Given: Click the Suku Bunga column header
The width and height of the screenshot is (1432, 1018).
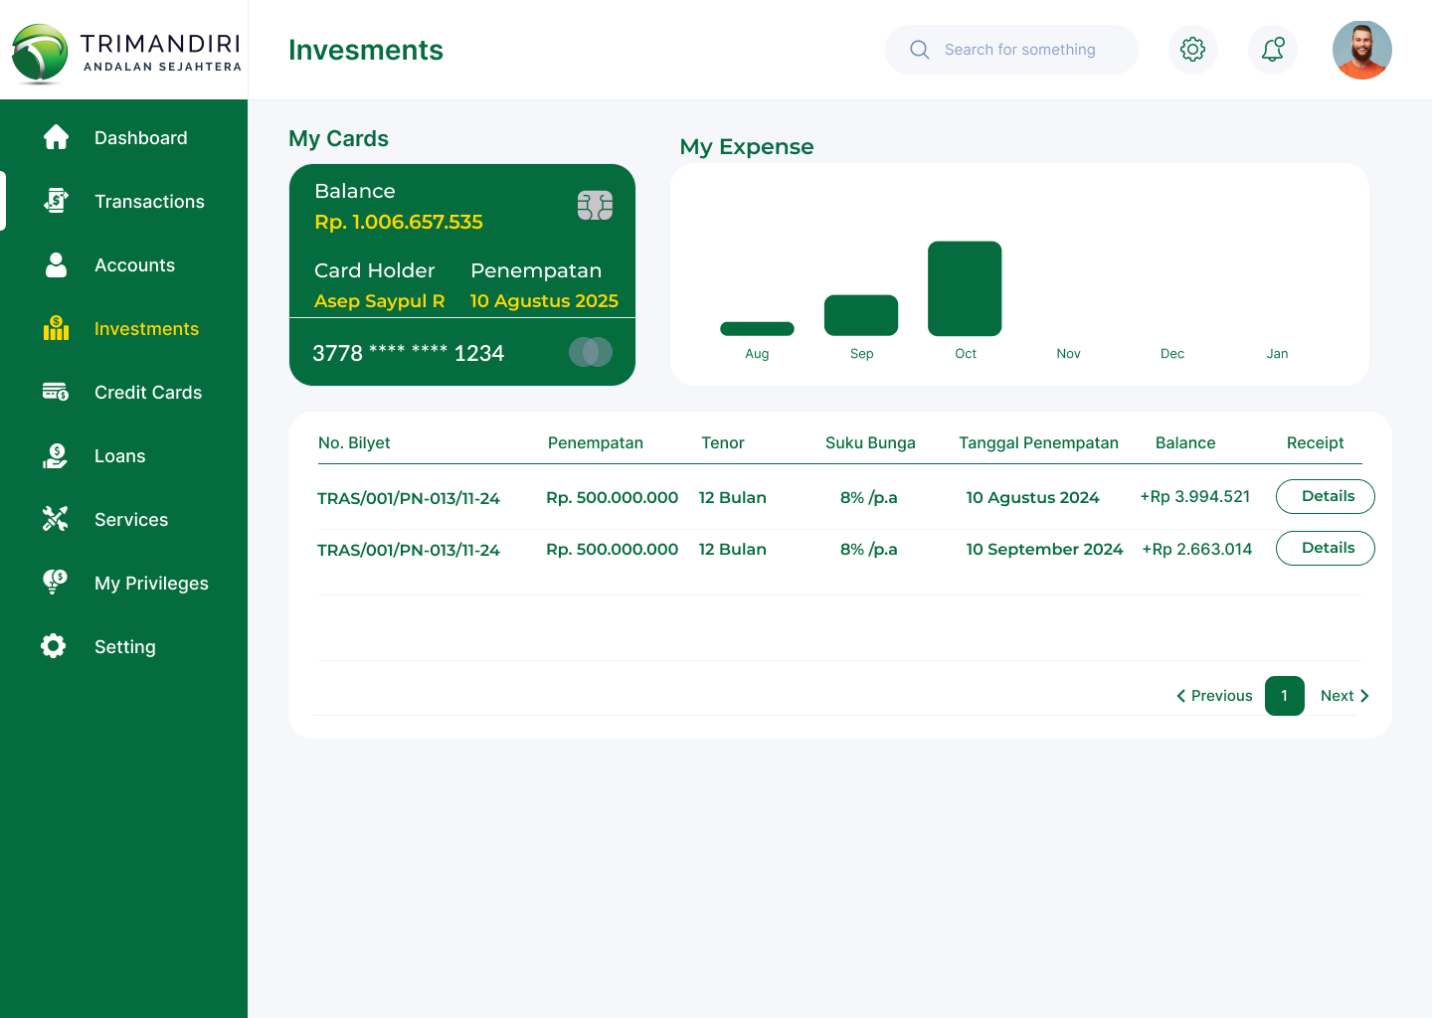Looking at the screenshot, I should pyautogui.click(x=870, y=442).
